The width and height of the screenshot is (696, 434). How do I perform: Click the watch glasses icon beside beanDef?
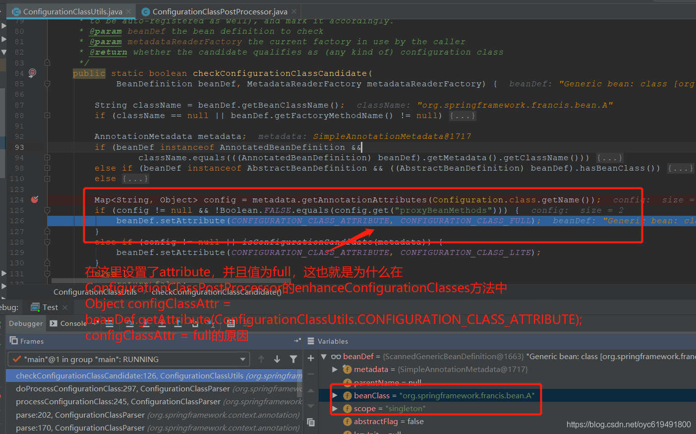coord(336,356)
